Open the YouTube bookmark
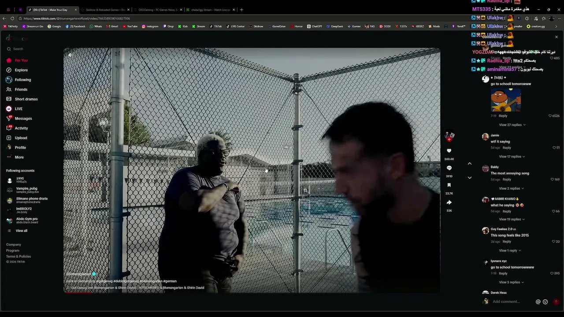The width and height of the screenshot is (564, 317). point(130,26)
